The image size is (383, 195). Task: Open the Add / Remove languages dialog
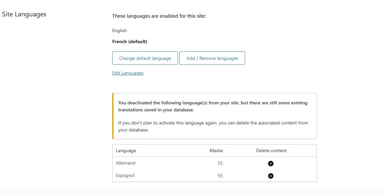(x=212, y=58)
